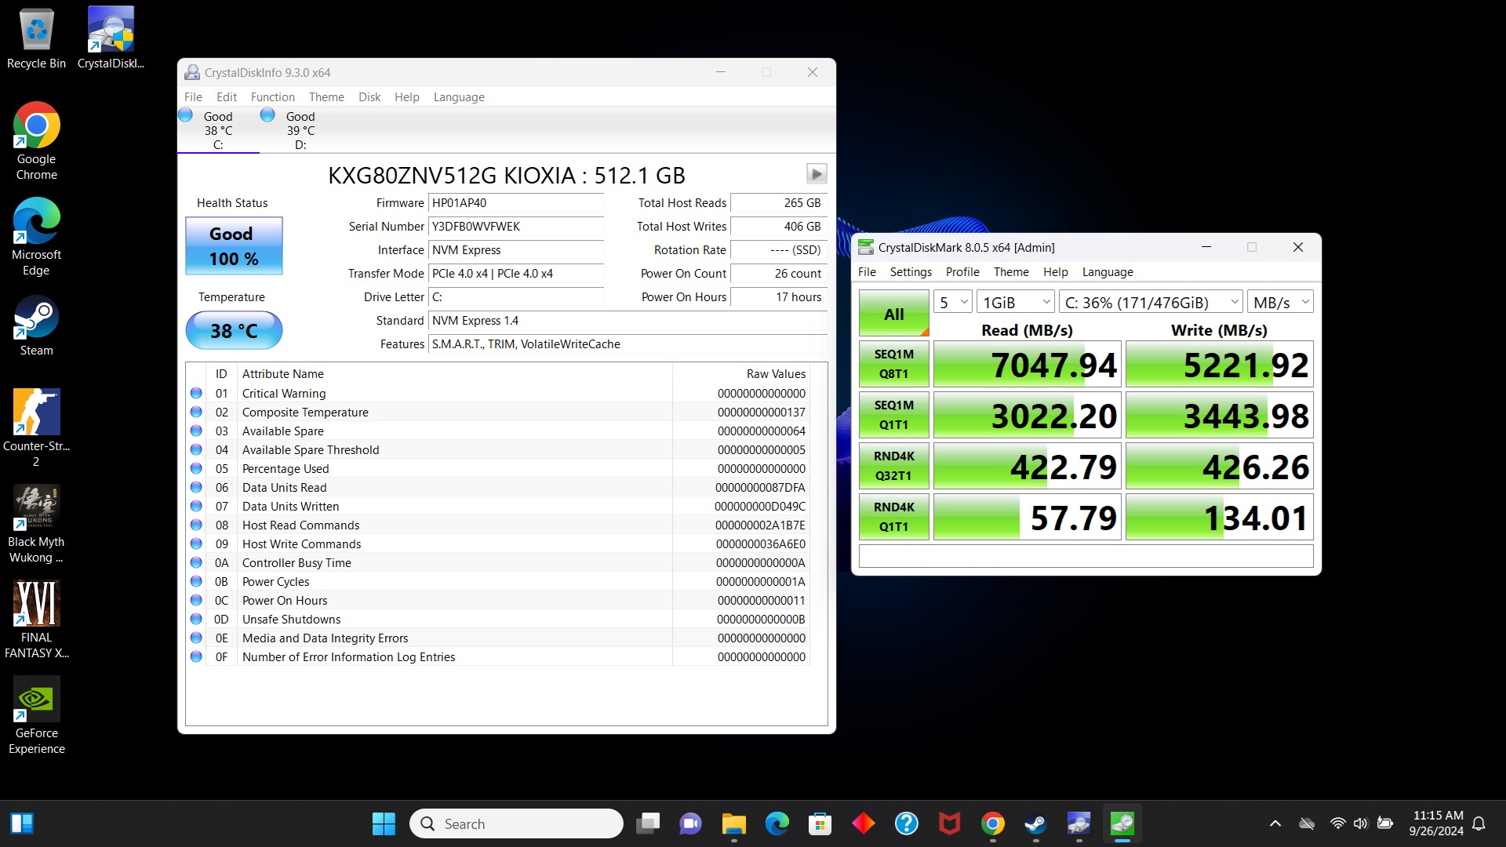Click the Serial Number field Y3DFB0WVFWEK
Screen dimensions: 1506x847
(516, 227)
